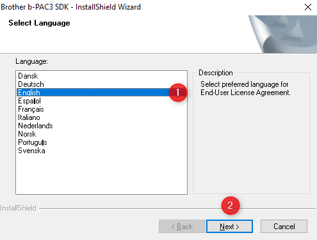This screenshot has height=240, width=317.
Task: Click the Next button
Action: pyautogui.click(x=229, y=227)
